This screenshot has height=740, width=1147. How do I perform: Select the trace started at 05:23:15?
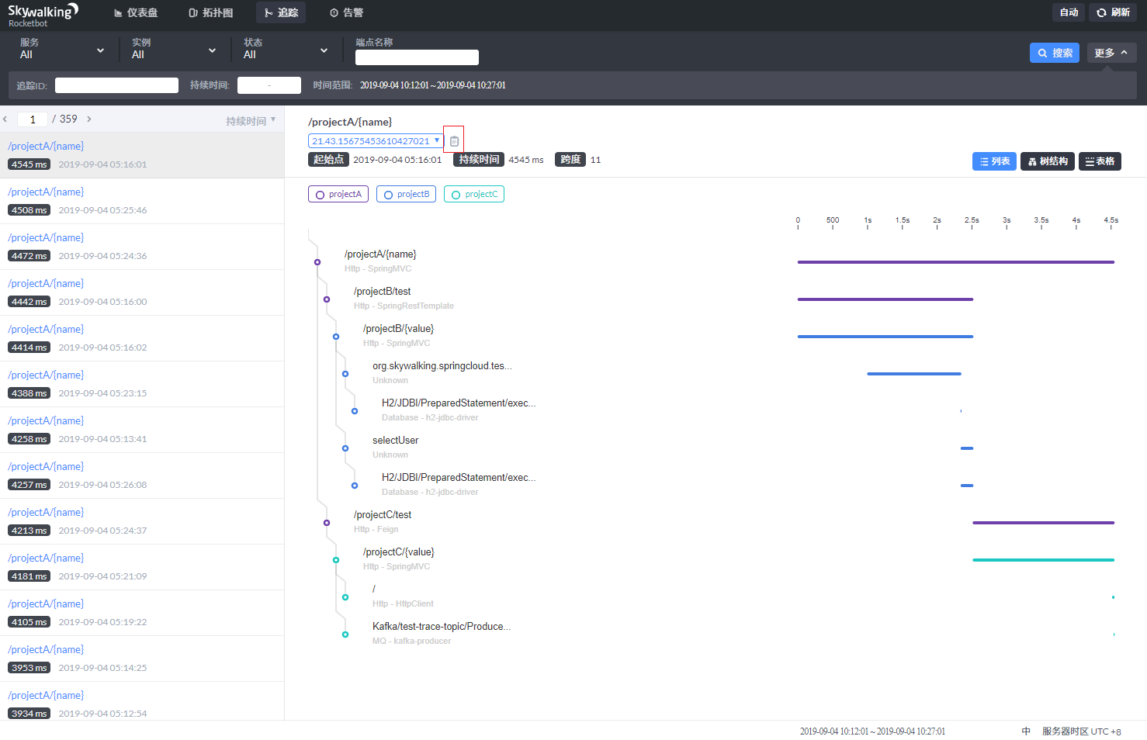142,384
